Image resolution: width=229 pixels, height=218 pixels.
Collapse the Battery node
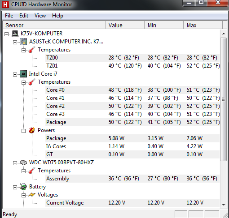(x=15, y=187)
